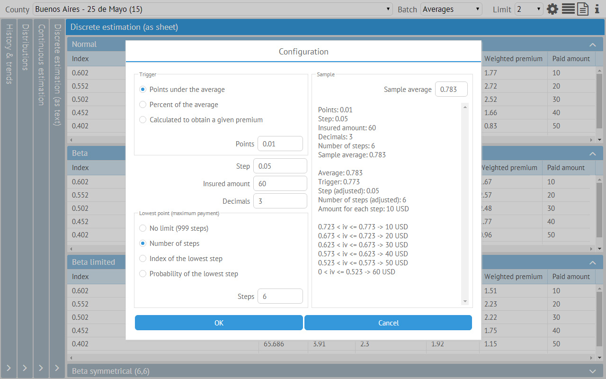Open the Batch Averages dropdown
The image size is (606, 379).
click(x=451, y=9)
